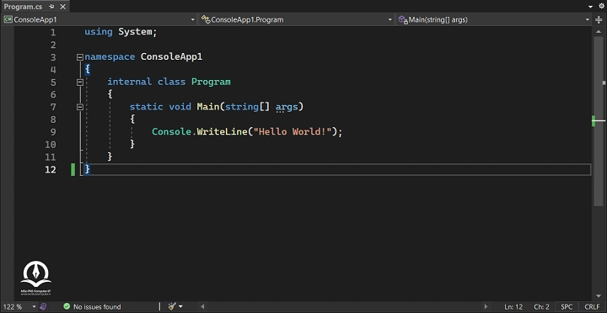Click the Ch: 2 character indicator
Image resolution: width=607 pixels, height=313 pixels.
click(x=541, y=307)
